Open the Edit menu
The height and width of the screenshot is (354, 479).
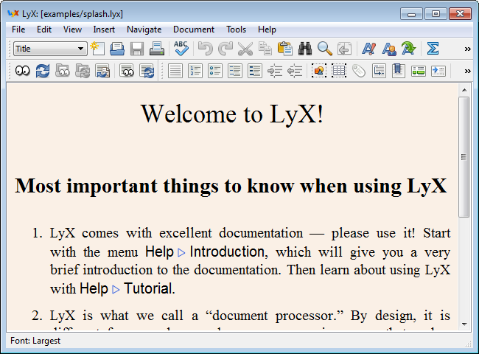(44, 29)
